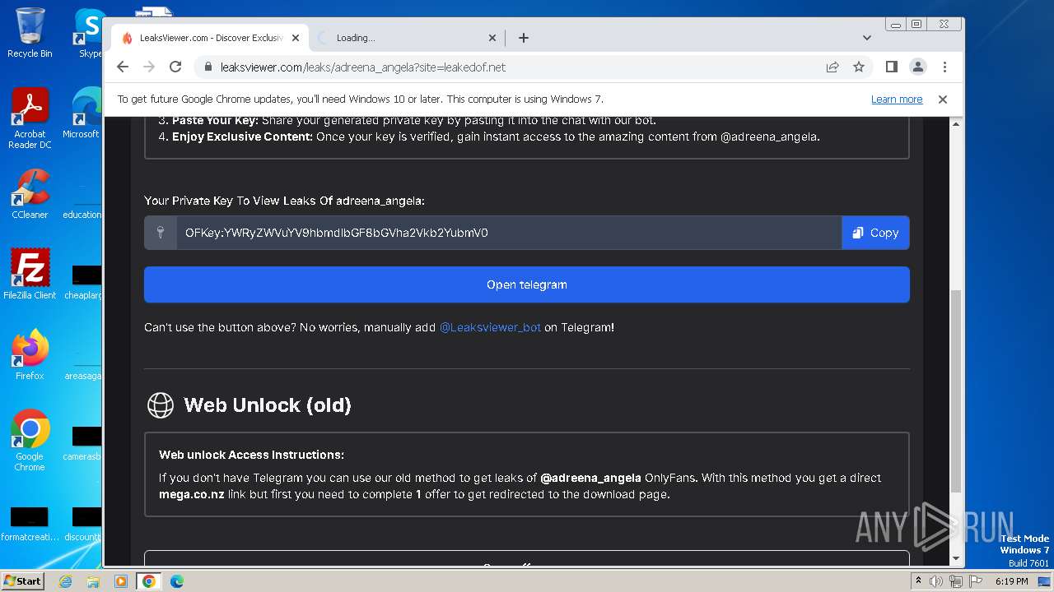
Task: Open FileZilla Client desktop icon
Action: [x=30, y=275]
